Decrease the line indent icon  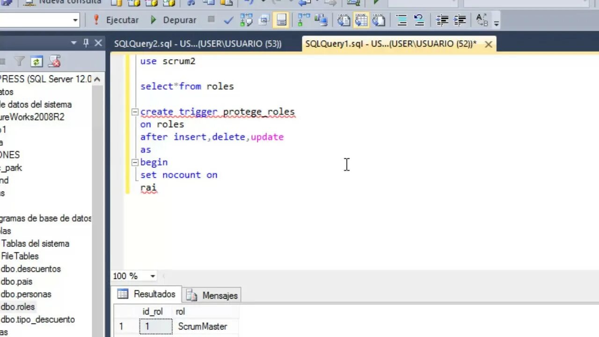click(x=442, y=20)
